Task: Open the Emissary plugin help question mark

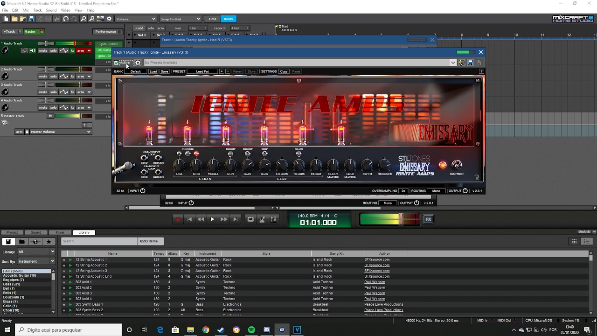Action: pos(481,71)
